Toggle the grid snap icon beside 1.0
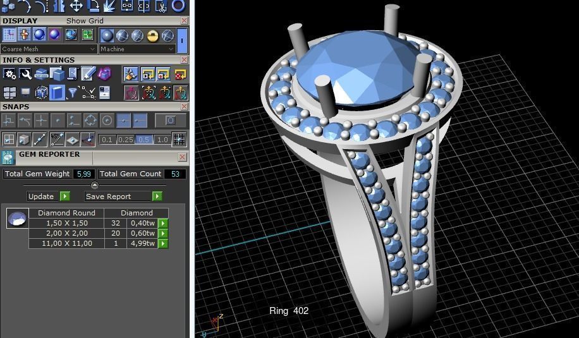This screenshot has width=579, height=338. point(179,139)
